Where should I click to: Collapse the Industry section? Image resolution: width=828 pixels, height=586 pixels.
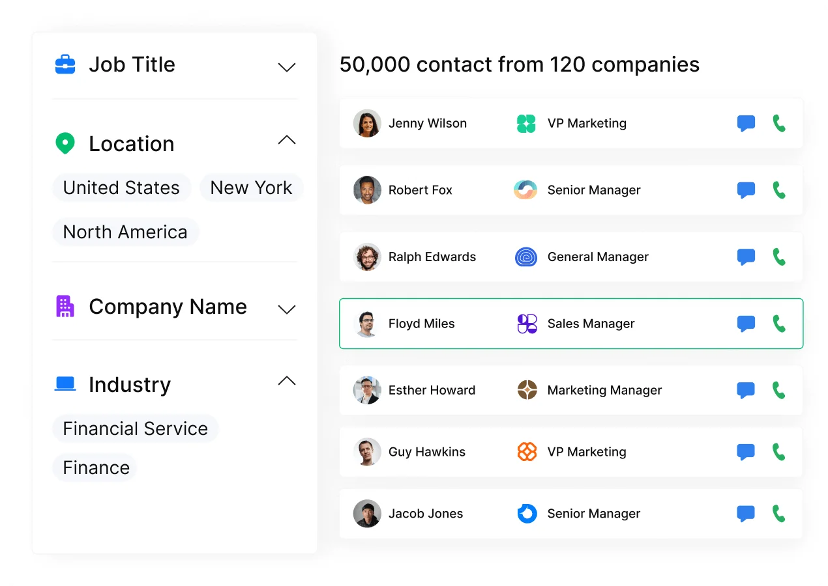click(286, 380)
